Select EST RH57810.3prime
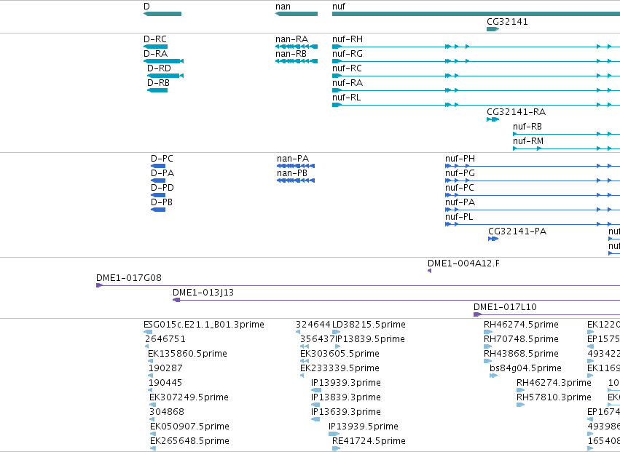620x452 pixels. tap(520, 405)
